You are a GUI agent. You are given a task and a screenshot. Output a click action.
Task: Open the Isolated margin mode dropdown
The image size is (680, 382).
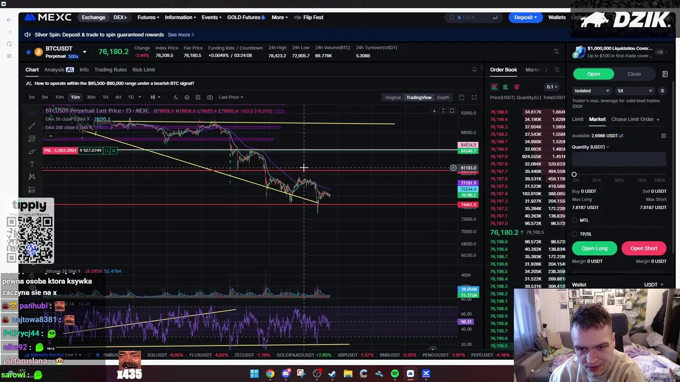592,91
